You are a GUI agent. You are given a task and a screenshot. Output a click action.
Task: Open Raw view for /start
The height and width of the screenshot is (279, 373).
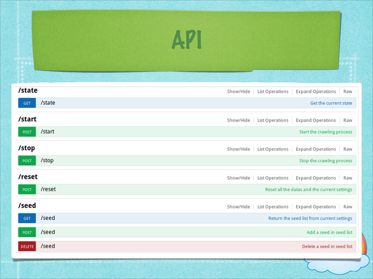click(x=348, y=121)
